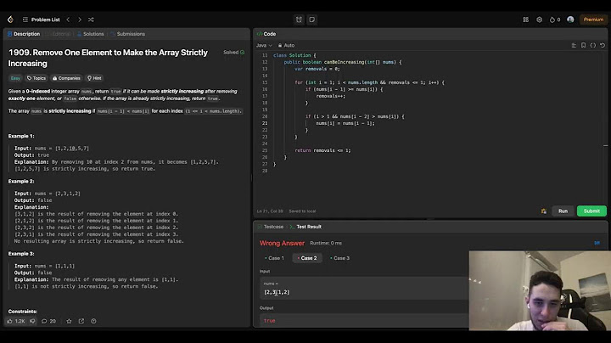This screenshot has height=343, width=611.
Task: Click the 'var removals = 0;' line
Action: 317,69
